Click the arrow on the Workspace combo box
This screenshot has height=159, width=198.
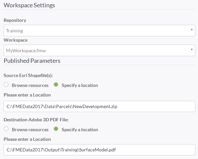coord(192,50)
